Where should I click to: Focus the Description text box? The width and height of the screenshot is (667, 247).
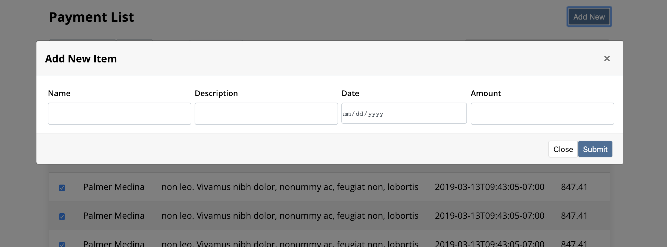coord(266,114)
